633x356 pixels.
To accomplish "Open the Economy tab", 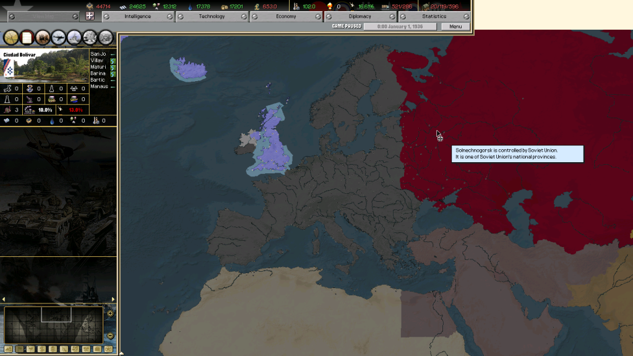I will pyautogui.click(x=286, y=17).
